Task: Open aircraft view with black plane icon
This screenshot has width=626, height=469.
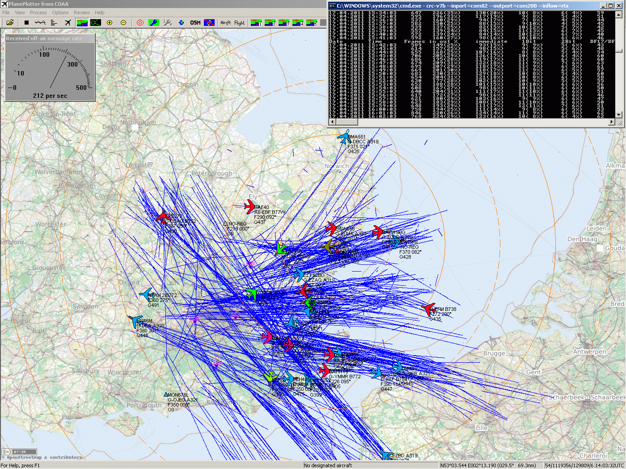Action: (x=68, y=22)
